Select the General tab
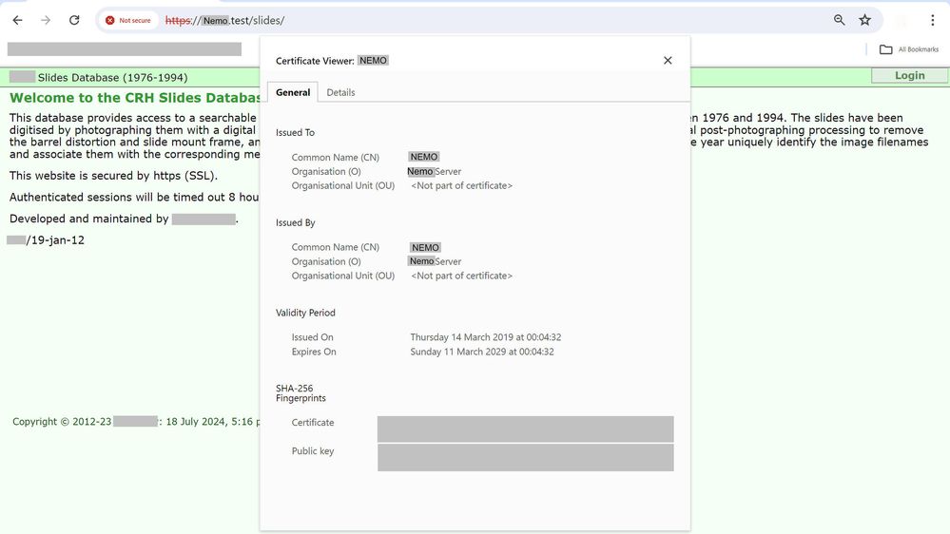Screen dimensions: 950x534 (293, 92)
